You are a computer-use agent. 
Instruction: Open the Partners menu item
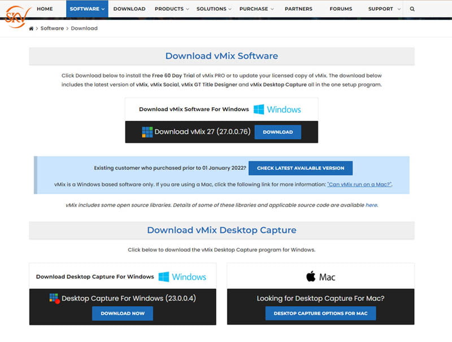(x=298, y=9)
